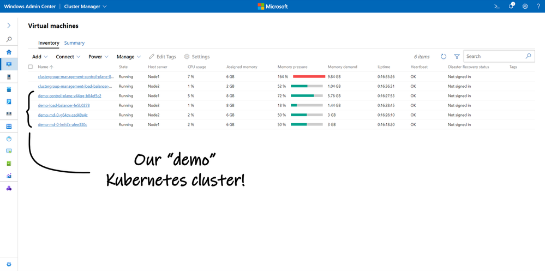Screen dimensions: 545x271
Task: Open sidebar Settings gear at the bottom
Action: pyautogui.click(x=9, y=264)
